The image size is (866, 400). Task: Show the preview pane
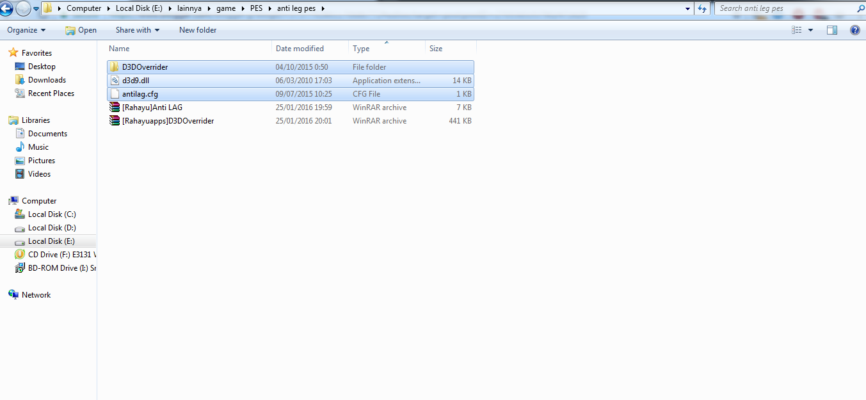coord(832,29)
